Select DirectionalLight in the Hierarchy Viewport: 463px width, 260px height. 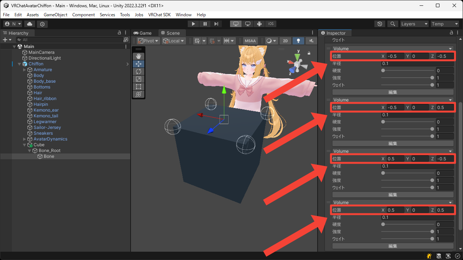(45, 58)
